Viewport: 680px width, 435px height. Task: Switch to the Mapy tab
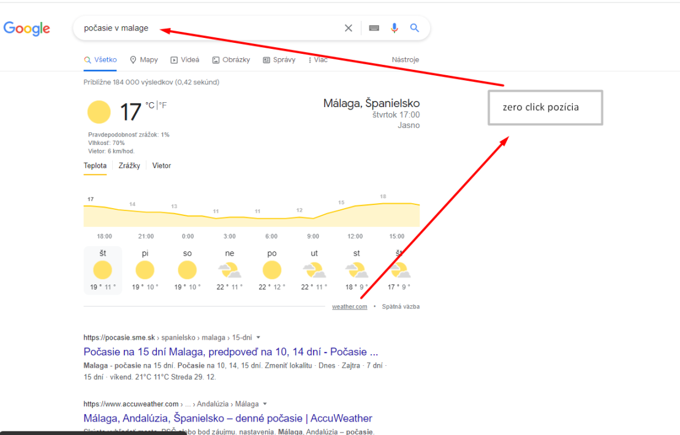click(144, 60)
